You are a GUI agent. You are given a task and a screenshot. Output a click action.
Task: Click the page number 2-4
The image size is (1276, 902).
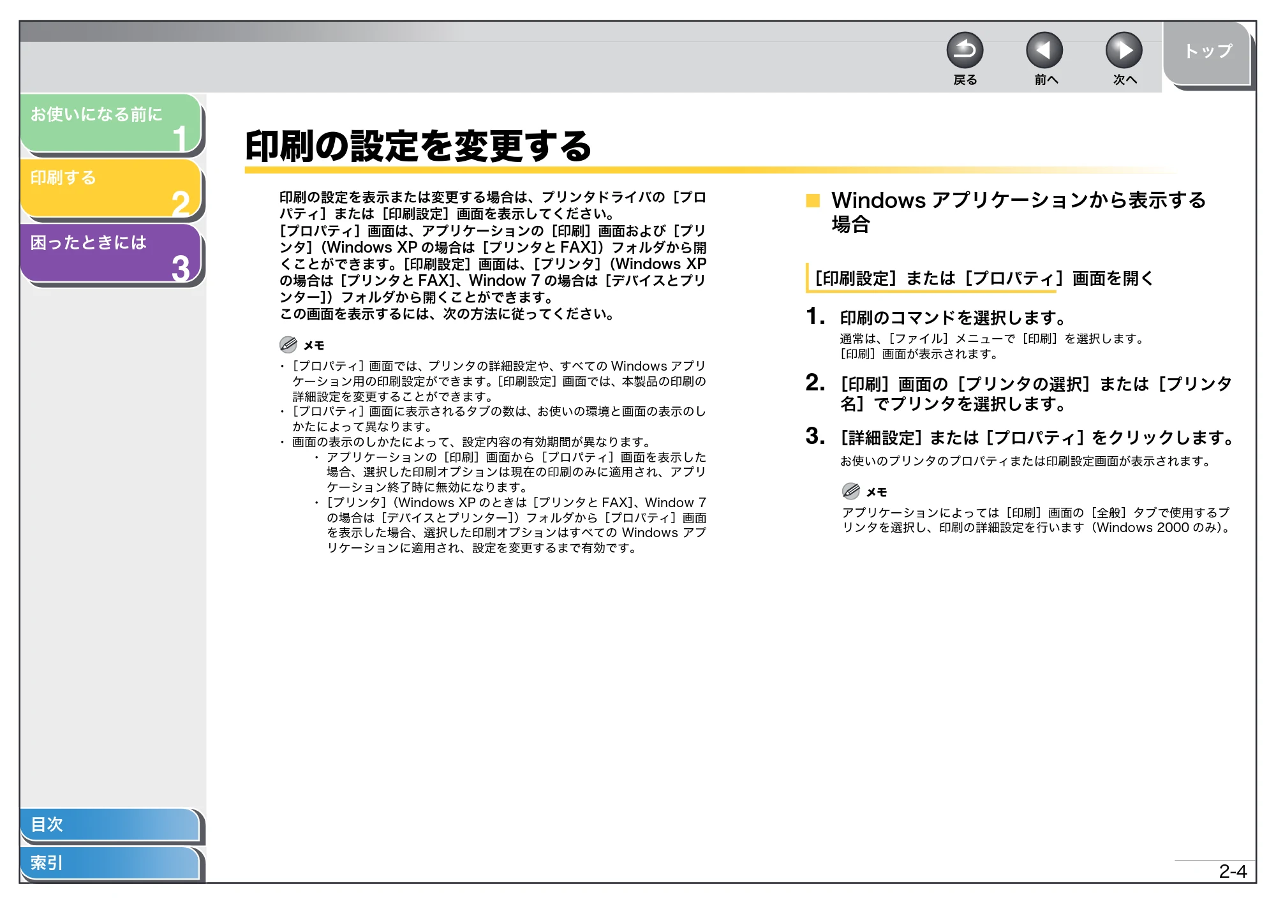1233,871
